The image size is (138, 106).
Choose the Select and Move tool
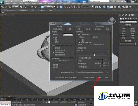(x=35, y=7)
